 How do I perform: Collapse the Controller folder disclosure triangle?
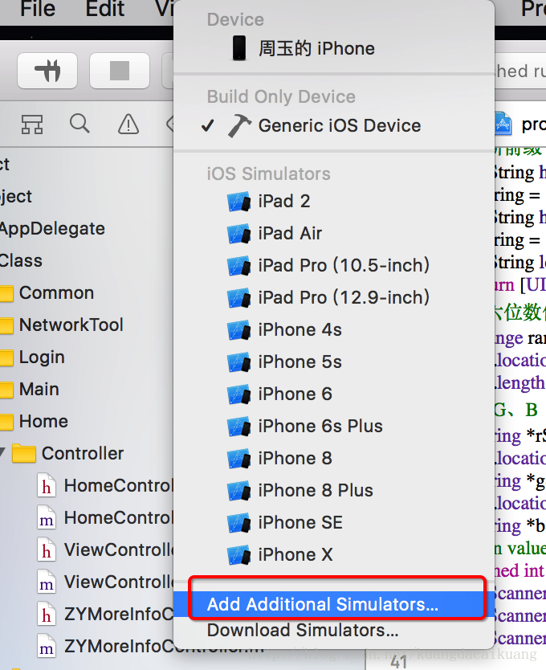pos(2,453)
